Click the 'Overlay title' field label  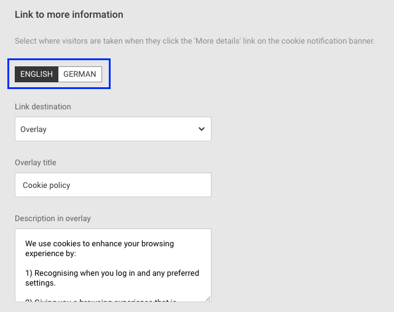pyautogui.click(x=36, y=162)
